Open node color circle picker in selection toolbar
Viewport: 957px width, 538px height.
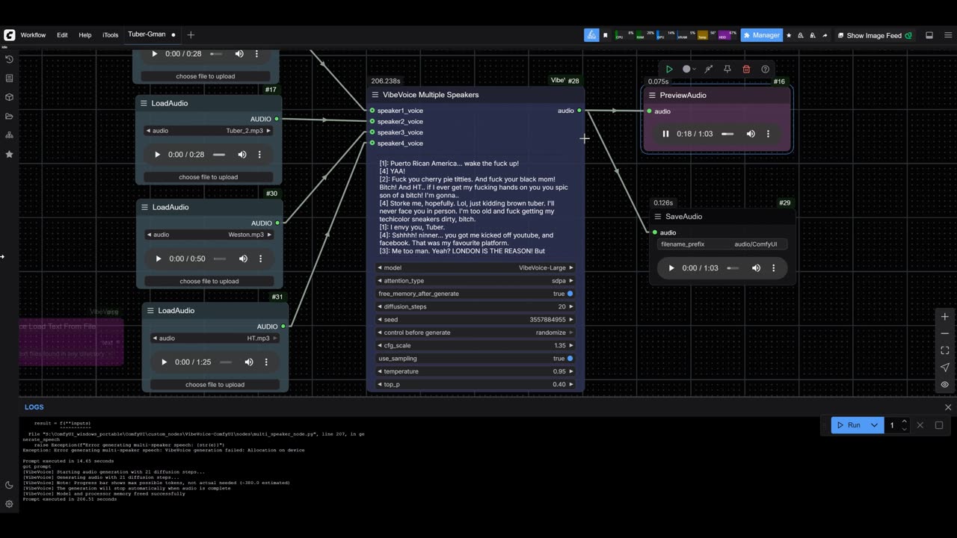[689, 69]
